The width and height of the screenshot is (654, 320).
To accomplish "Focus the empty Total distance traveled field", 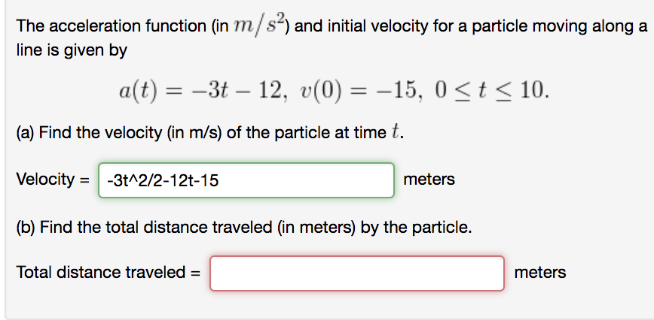I will pos(357,273).
